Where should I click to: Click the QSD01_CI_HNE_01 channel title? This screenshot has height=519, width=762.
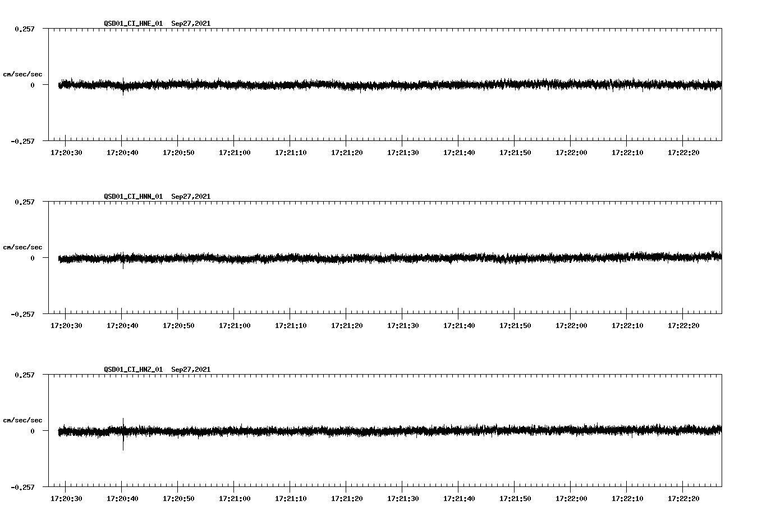[133, 24]
